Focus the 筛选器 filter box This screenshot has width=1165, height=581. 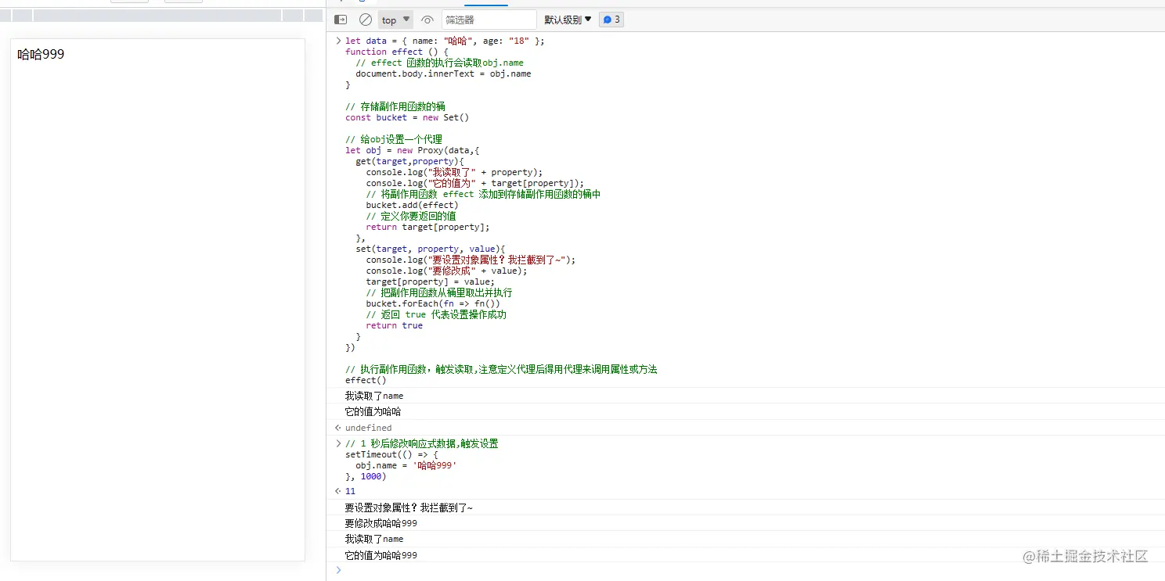point(489,20)
